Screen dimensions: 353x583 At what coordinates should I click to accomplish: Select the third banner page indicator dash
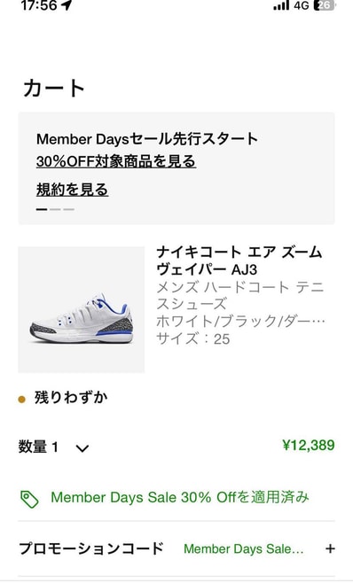pyautogui.click(x=68, y=209)
